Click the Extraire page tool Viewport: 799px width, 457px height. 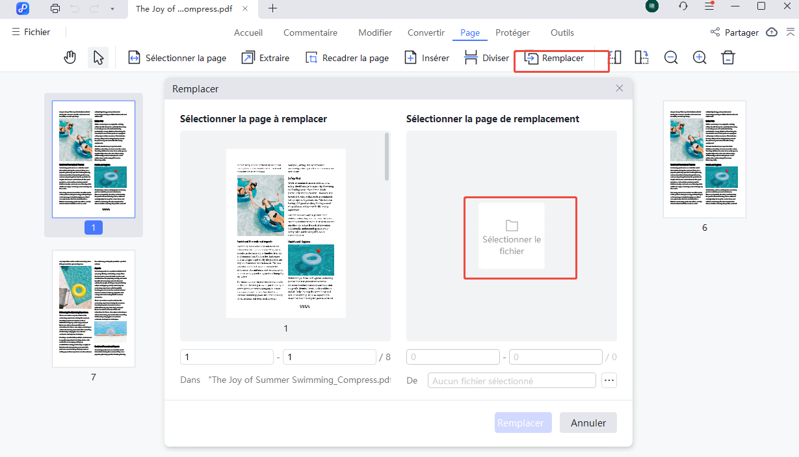(265, 58)
